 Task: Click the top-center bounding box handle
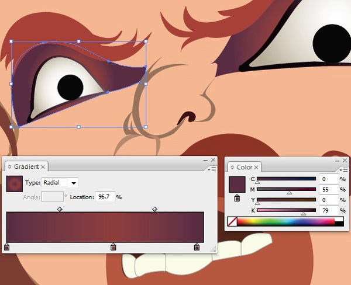(x=78, y=41)
